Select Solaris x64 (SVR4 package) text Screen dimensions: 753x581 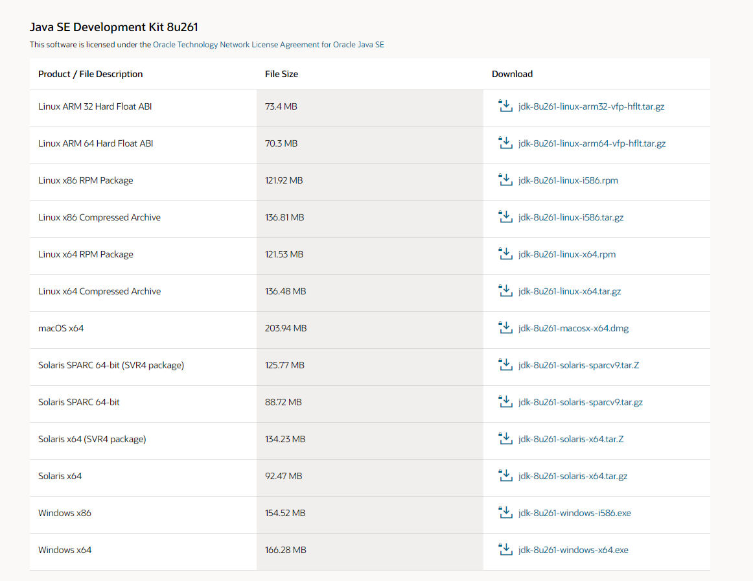tap(92, 440)
